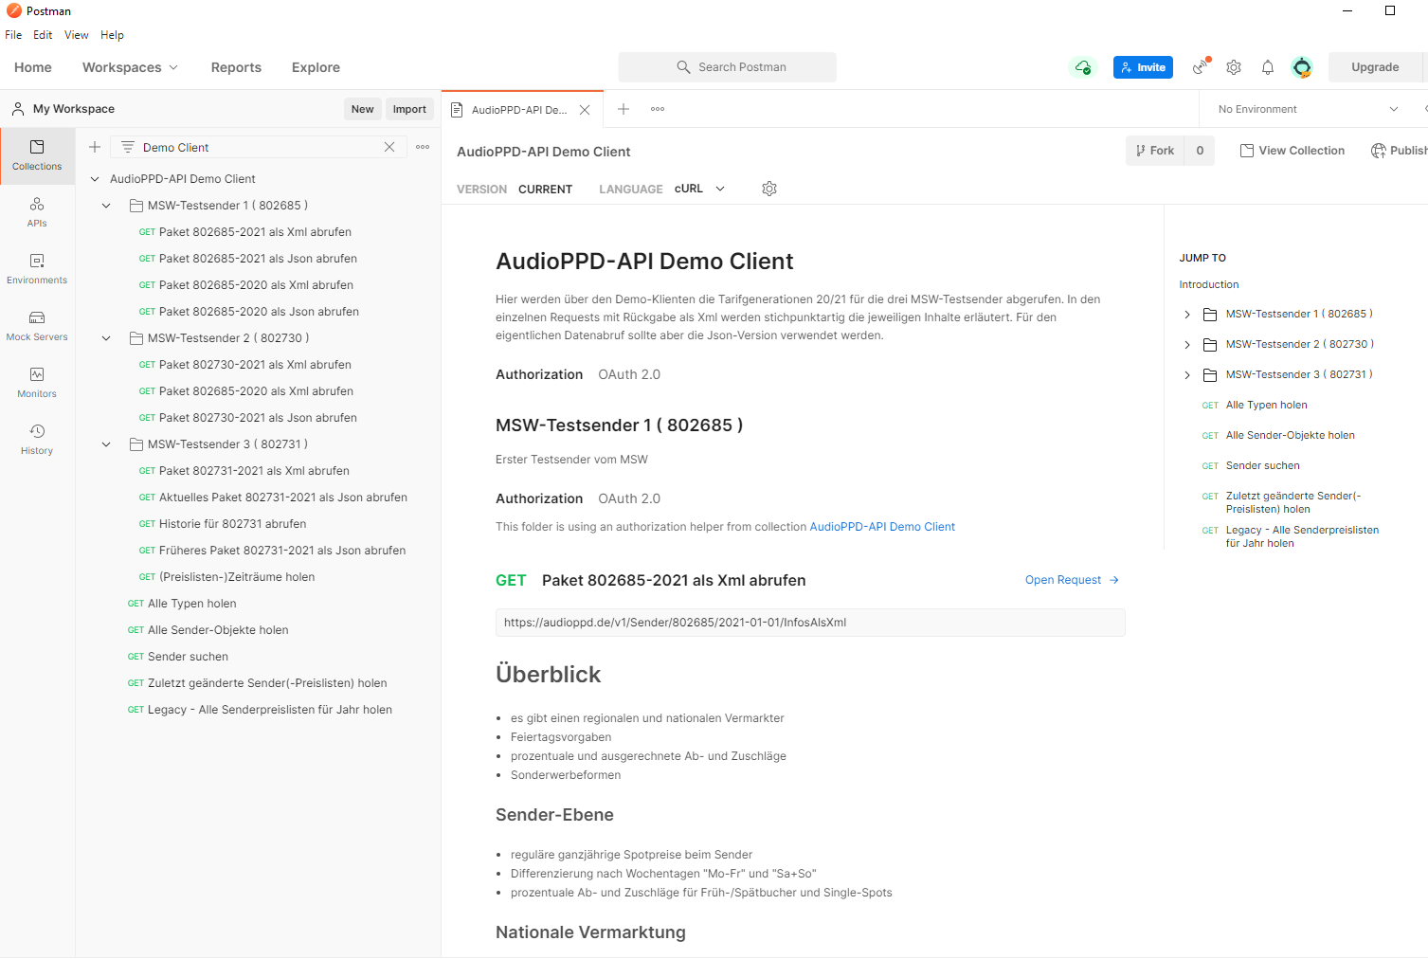Click the Import button
1428x959 pixels.
[x=409, y=109]
